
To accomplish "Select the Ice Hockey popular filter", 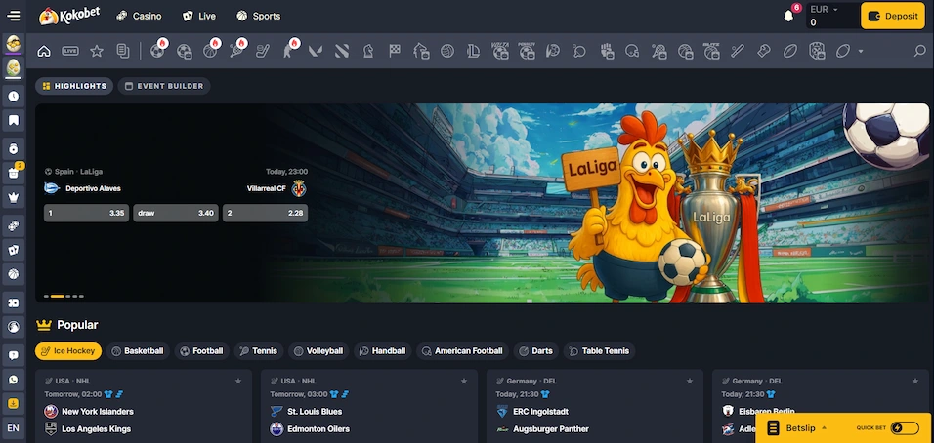I will 68,351.
